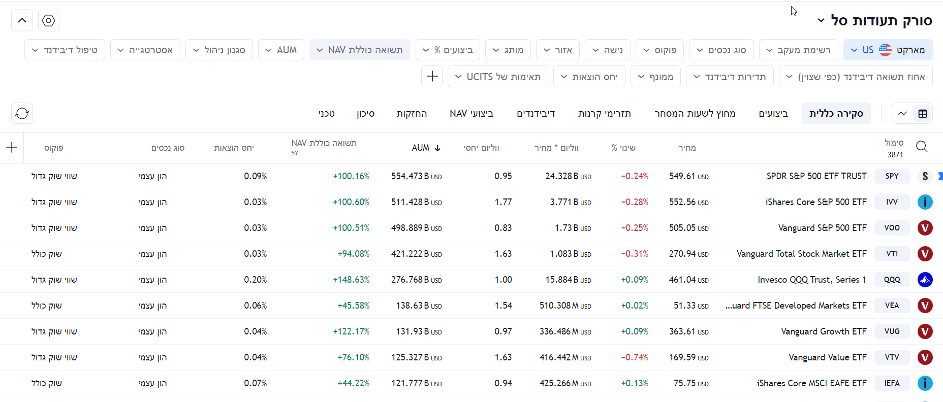The image size is (943, 402).
Task: Click the -0.74% change for VTV
Action: tap(635, 357)
